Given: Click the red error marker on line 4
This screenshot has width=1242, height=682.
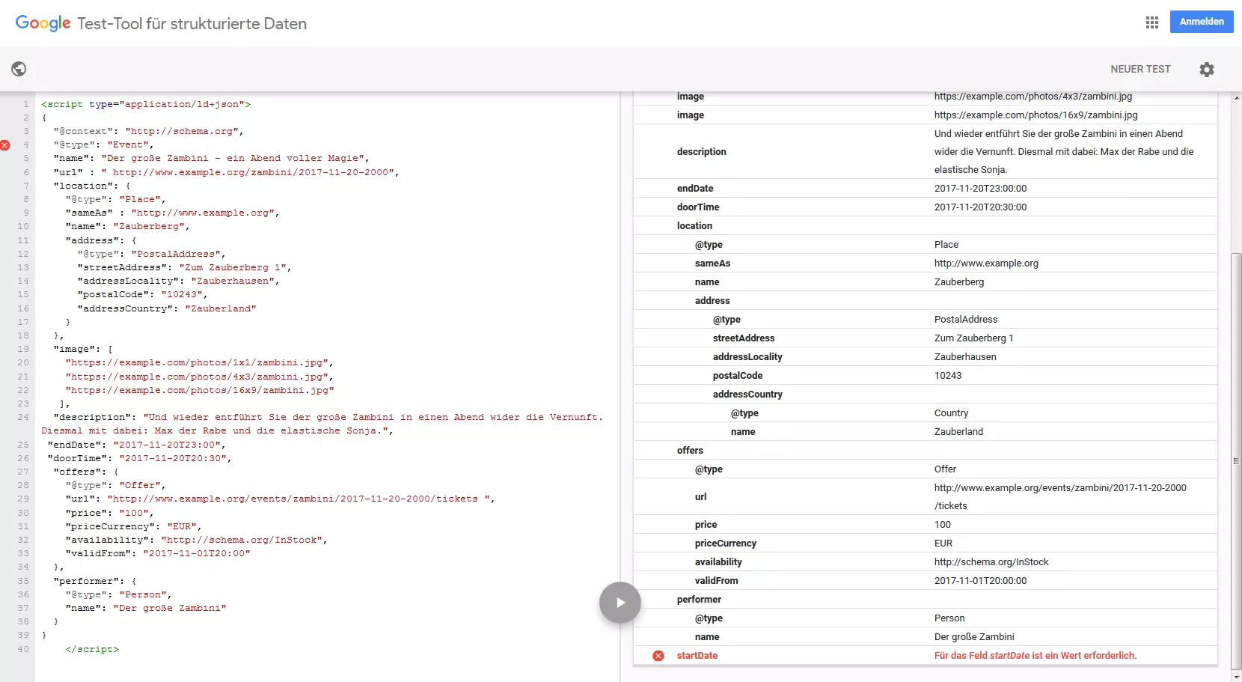Looking at the screenshot, I should [x=5, y=145].
